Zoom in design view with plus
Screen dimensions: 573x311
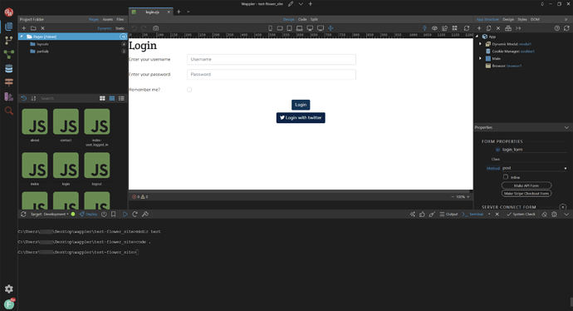click(468, 197)
